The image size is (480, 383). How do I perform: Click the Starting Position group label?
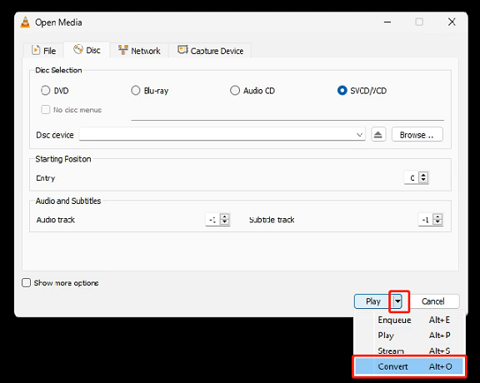click(x=63, y=159)
